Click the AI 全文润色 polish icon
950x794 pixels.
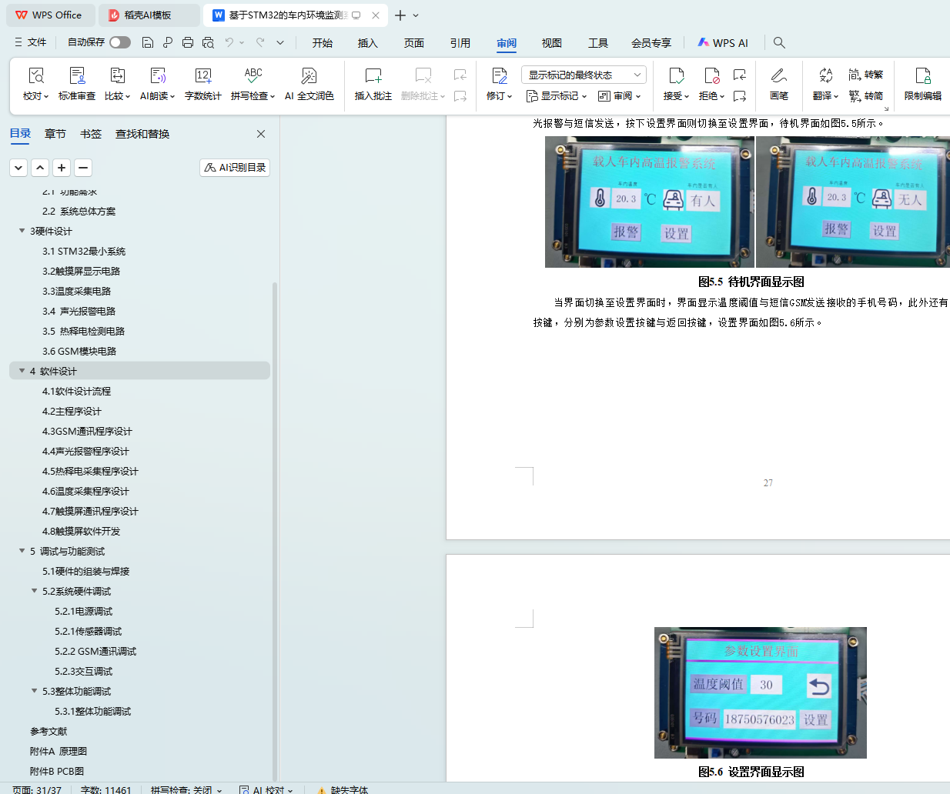pos(309,76)
